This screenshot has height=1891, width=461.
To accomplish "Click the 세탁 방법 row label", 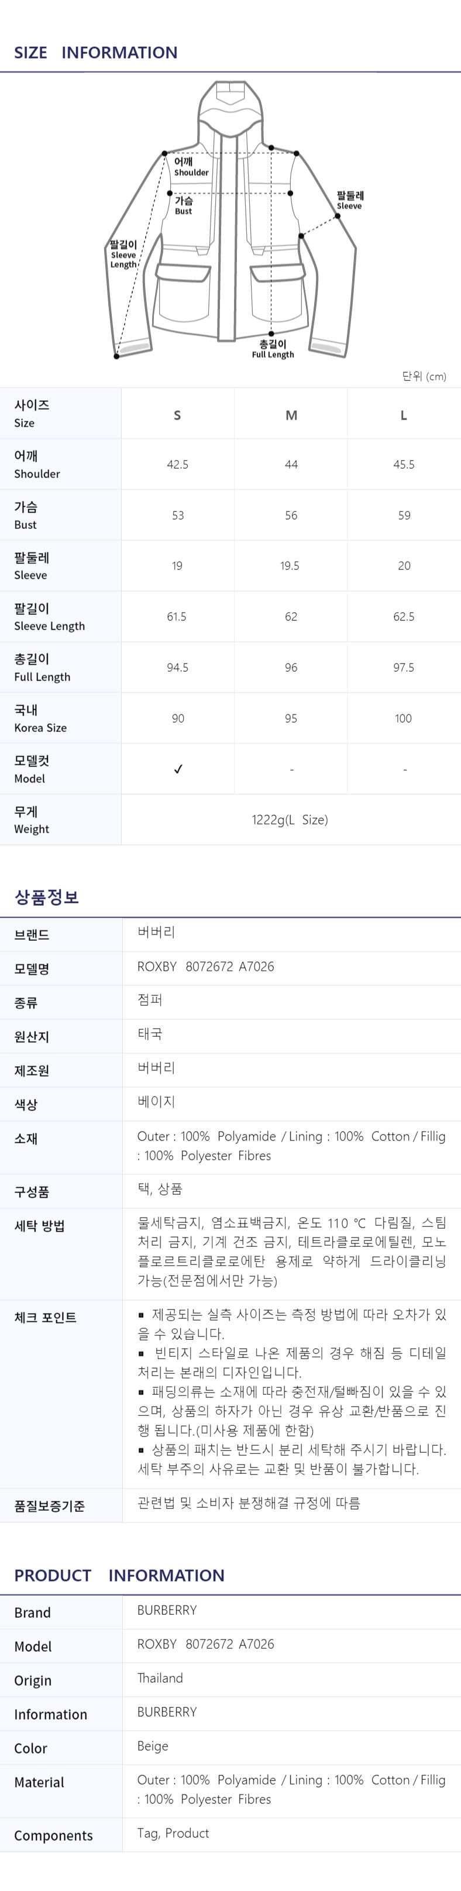I will coord(40,1225).
